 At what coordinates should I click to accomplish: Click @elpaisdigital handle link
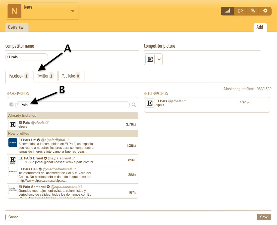tap(53, 140)
